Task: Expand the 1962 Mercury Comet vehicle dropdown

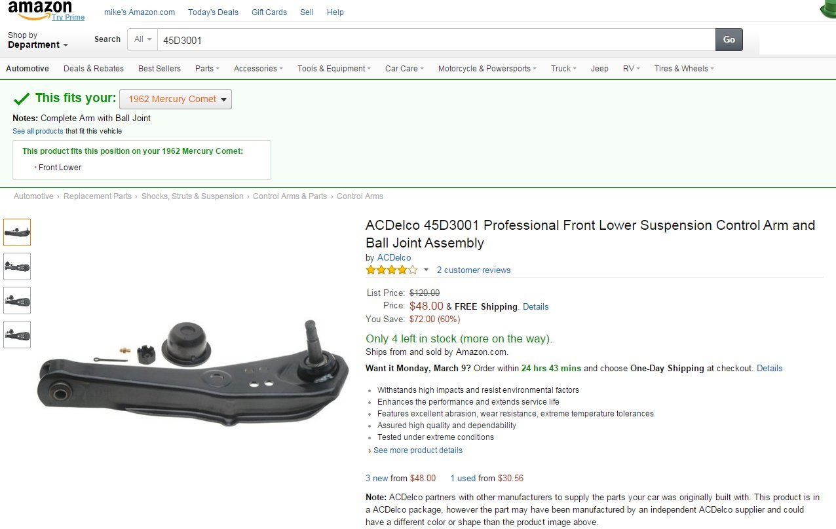Action: [176, 100]
